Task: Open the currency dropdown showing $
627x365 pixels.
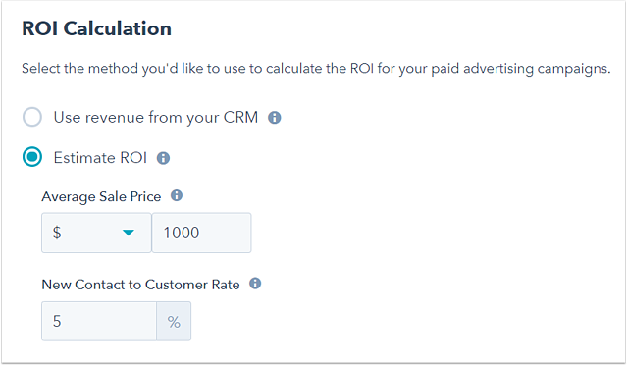Action: pos(96,233)
